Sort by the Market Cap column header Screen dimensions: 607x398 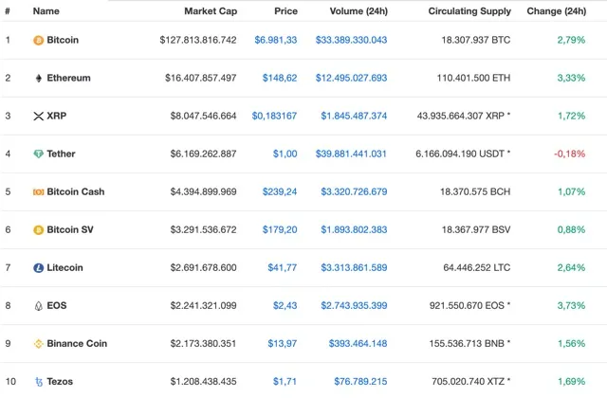pyautogui.click(x=211, y=11)
